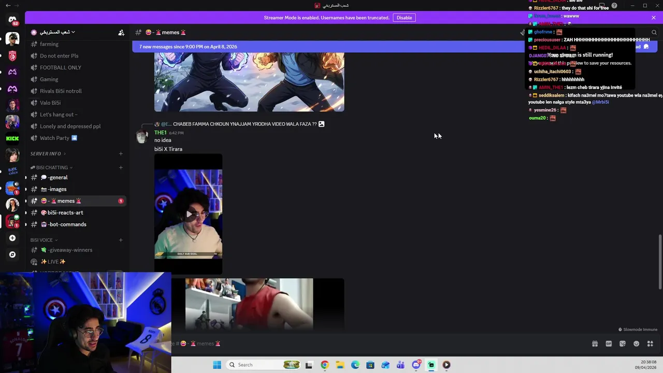Select the B/K Check server icon
The width and height of the screenshot is (663, 373).
12,171
